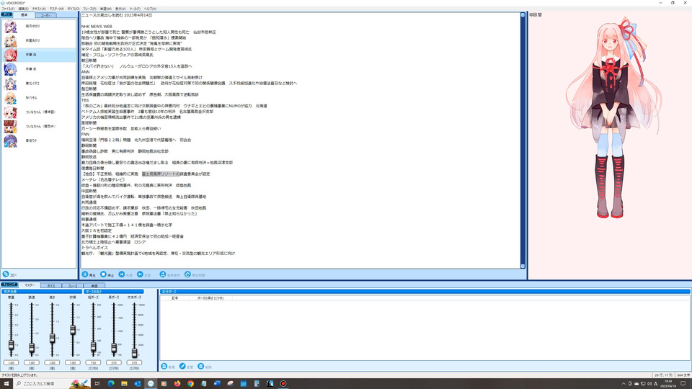Click the text editor scrollbar up arrow

(523, 15)
